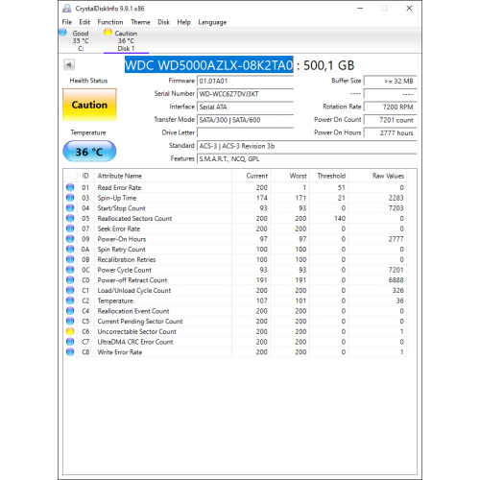
Task: Click the ID column header
Action: pos(85,176)
